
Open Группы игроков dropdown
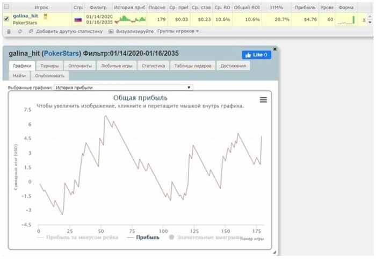point(178,31)
